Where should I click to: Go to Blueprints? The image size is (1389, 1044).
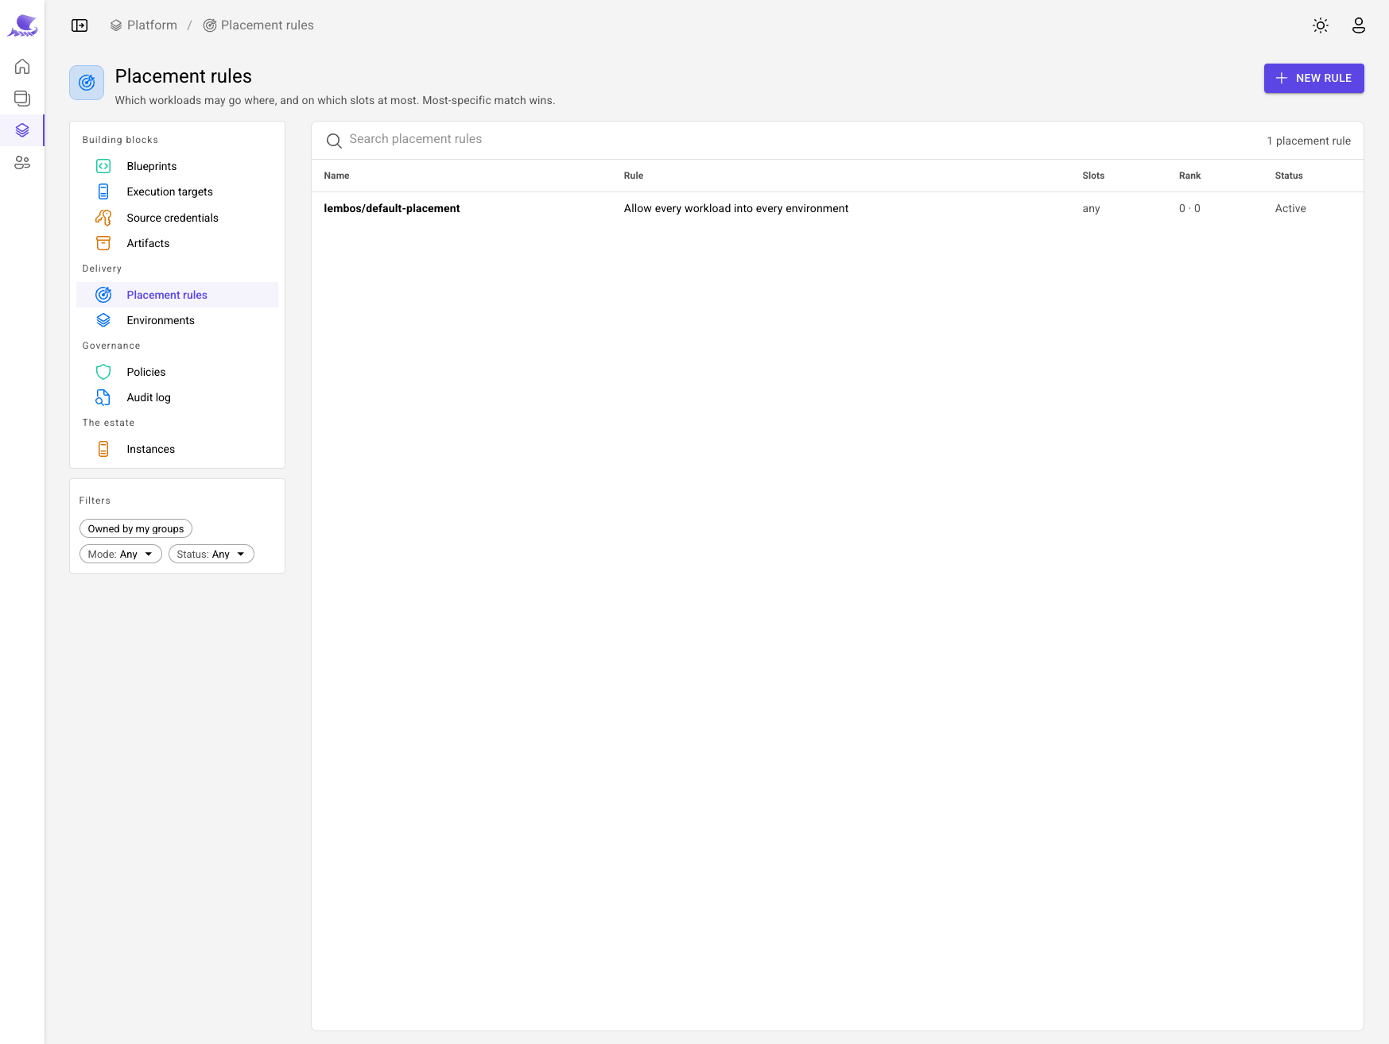177,166
